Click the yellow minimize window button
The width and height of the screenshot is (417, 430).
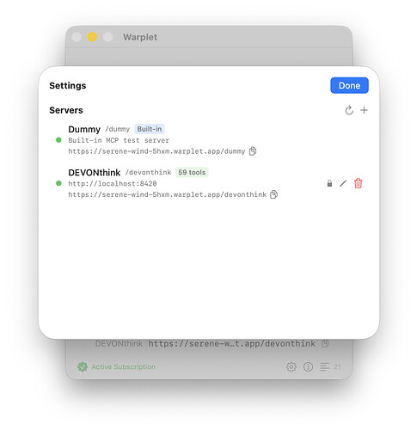tap(92, 37)
